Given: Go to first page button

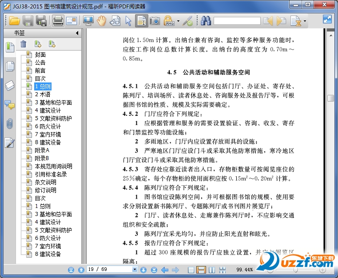Looking at the screenshot, I should tap(71, 270).
